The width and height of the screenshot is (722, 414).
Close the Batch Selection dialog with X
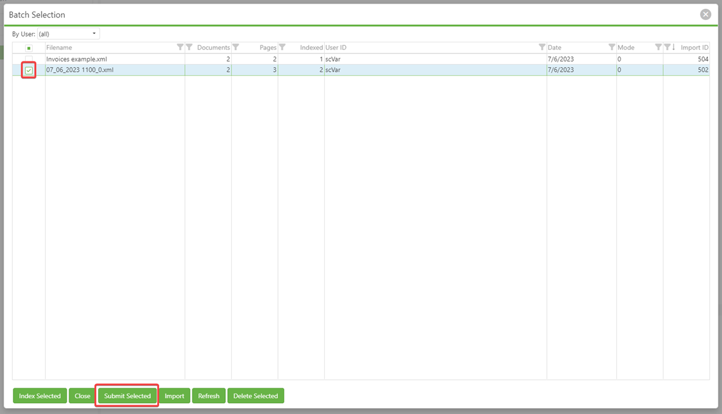click(705, 14)
